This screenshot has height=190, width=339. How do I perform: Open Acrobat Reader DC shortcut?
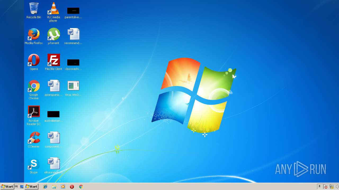pyautogui.click(x=34, y=116)
